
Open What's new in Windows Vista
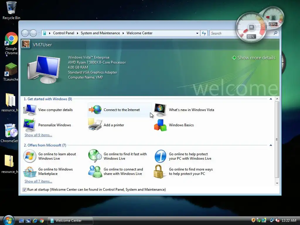tap(184, 110)
